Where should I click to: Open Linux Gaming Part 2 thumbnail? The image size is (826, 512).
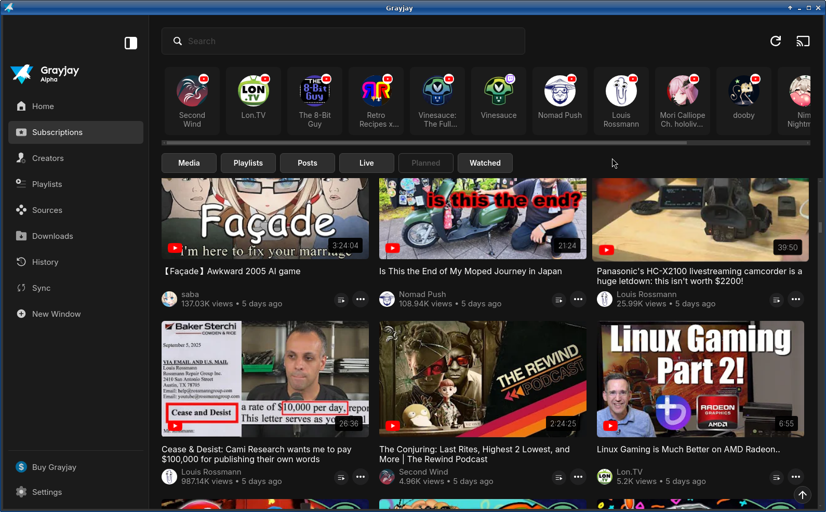[x=700, y=379]
